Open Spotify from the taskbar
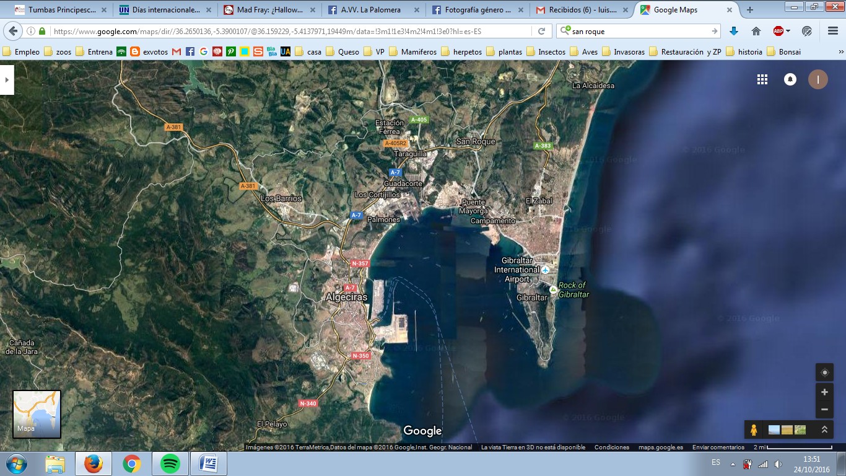846x476 pixels. [x=170, y=464]
